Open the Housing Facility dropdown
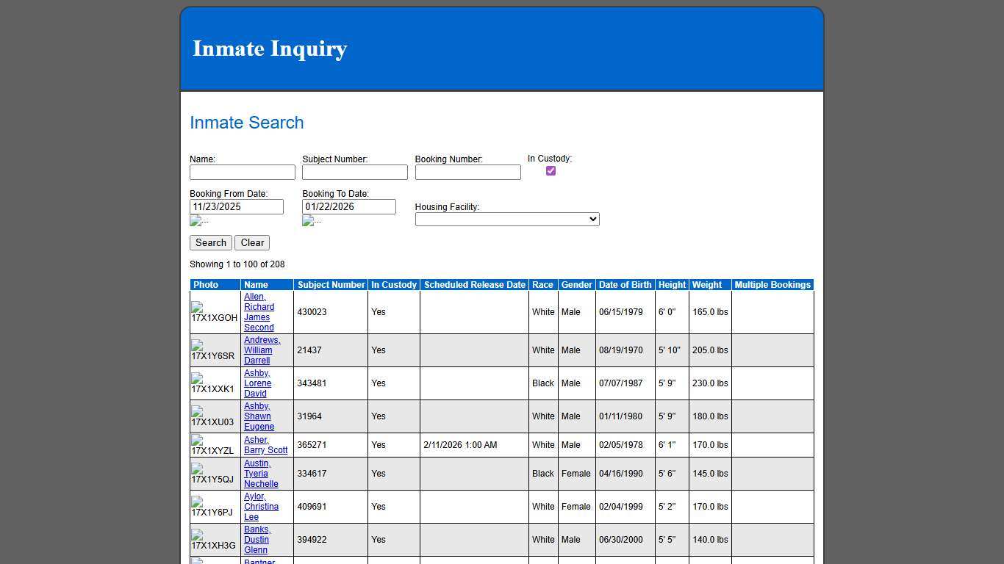 [506, 219]
